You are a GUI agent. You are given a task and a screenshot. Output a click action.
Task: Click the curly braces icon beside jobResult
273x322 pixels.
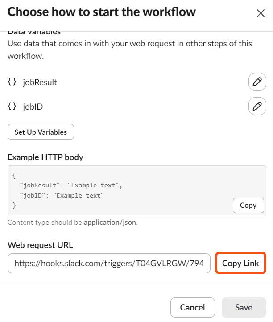pyautogui.click(x=12, y=82)
